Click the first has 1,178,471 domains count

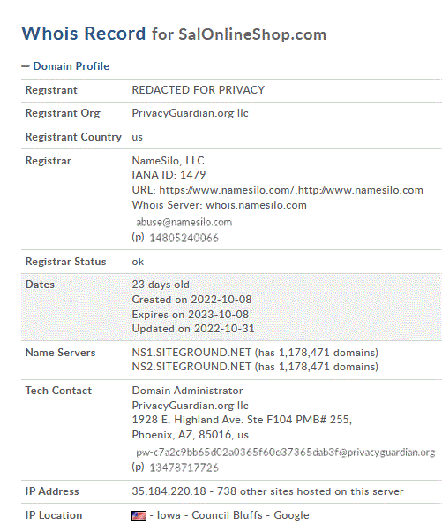[317, 353]
